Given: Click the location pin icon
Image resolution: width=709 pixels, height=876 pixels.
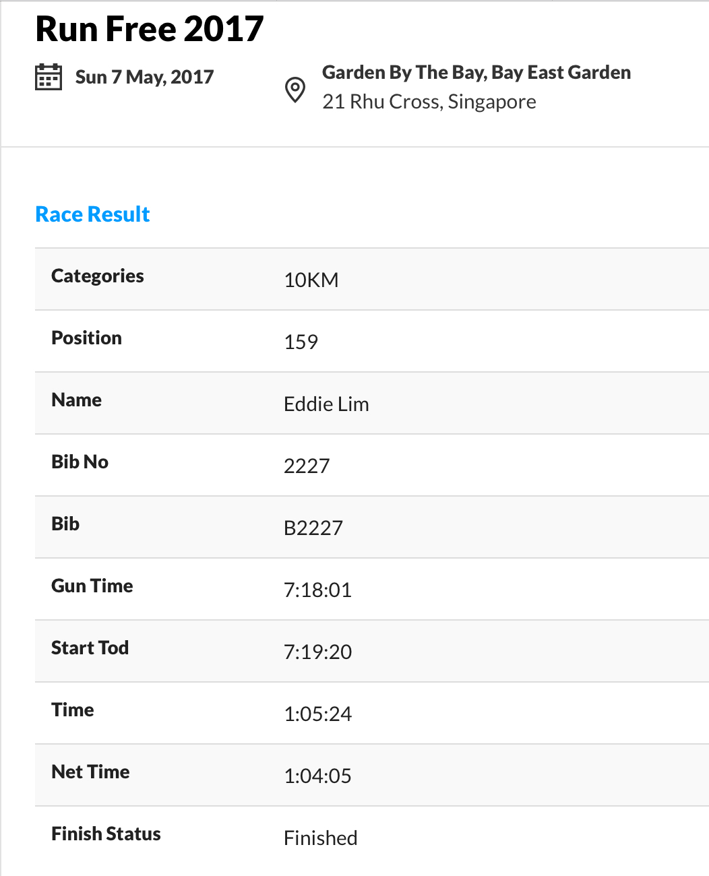Looking at the screenshot, I should click(x=295, y=90).
